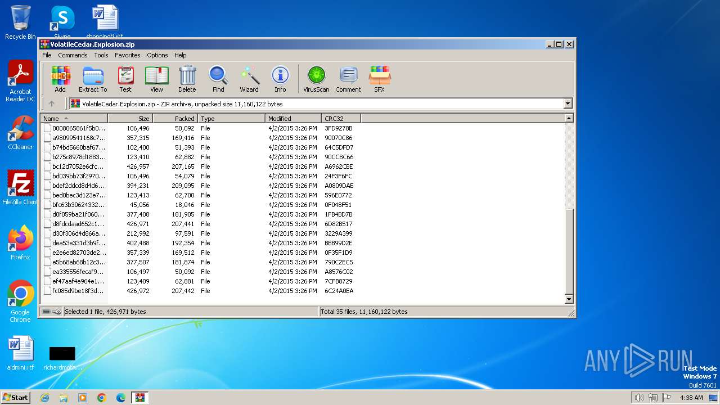Screen dimensions: 720x405
Task: Open Skype desktop shortcut
Action: [x=62, y=22]
